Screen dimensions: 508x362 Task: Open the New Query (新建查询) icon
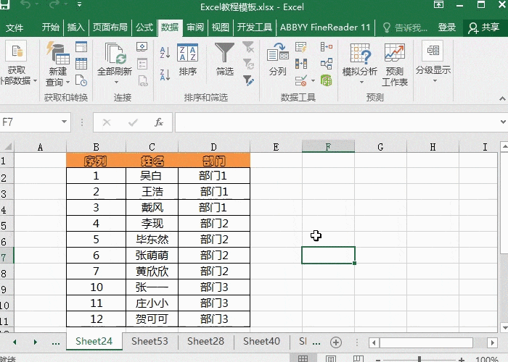58,53
